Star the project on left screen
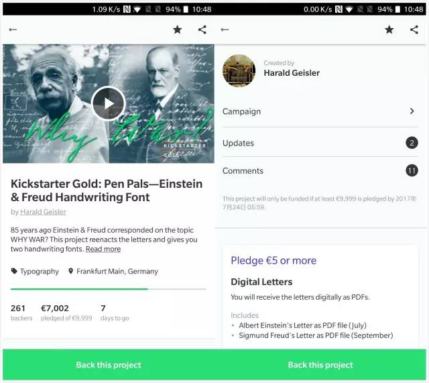Viewport: 429px width, 383px height. 177,30
